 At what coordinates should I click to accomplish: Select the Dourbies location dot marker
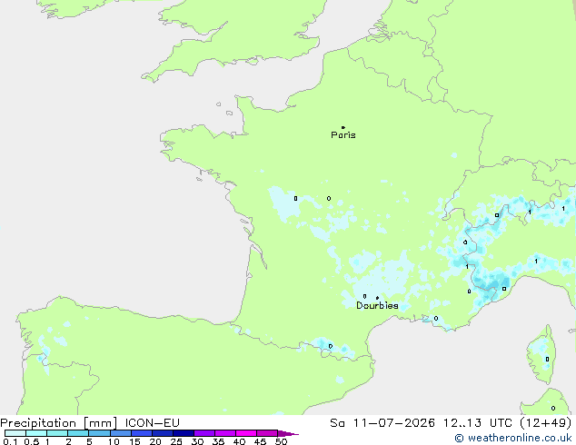pos(377,298)
